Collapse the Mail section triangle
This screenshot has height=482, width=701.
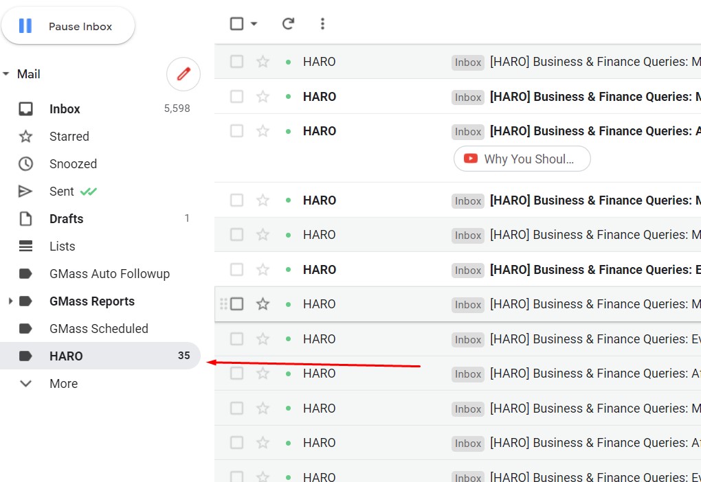(x=5, y=73)
